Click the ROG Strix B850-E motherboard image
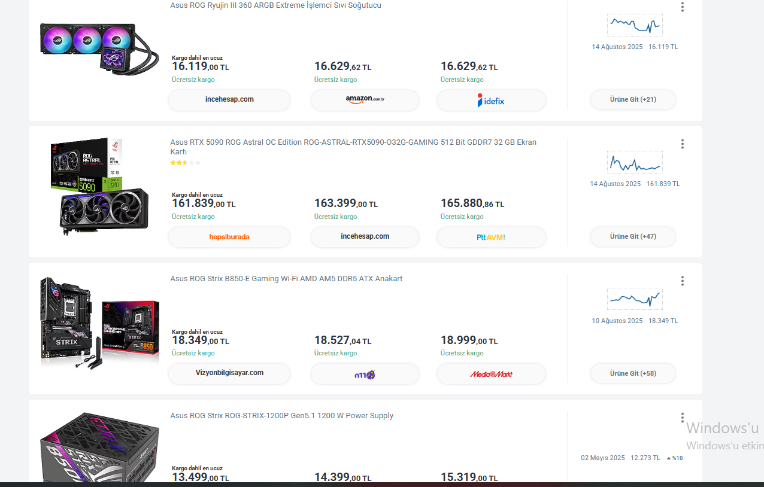The width and height of the screenshot is (764, 487). click(x=99, y=322)
